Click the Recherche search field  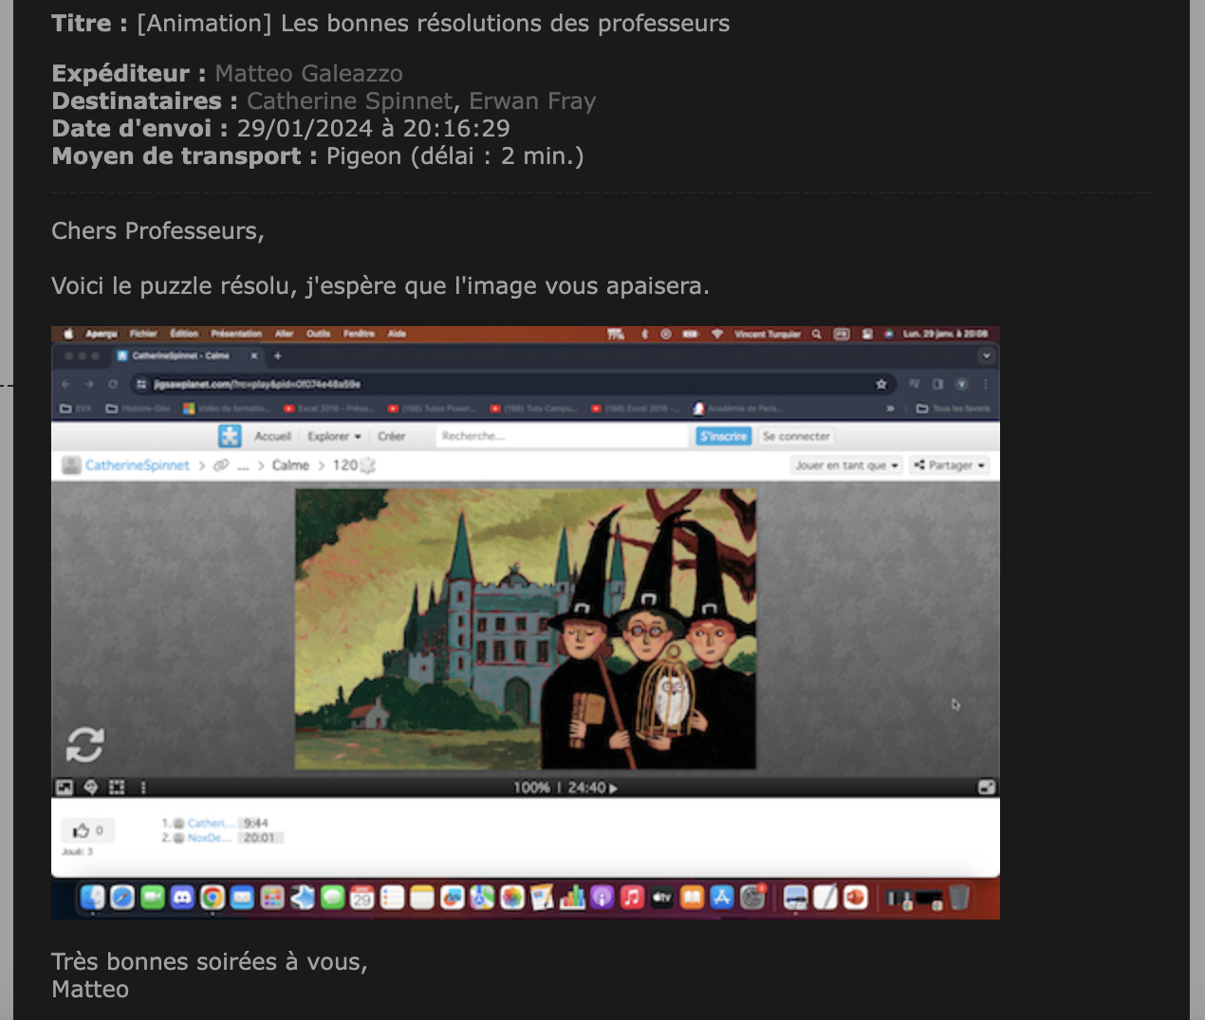pos(562,436)
